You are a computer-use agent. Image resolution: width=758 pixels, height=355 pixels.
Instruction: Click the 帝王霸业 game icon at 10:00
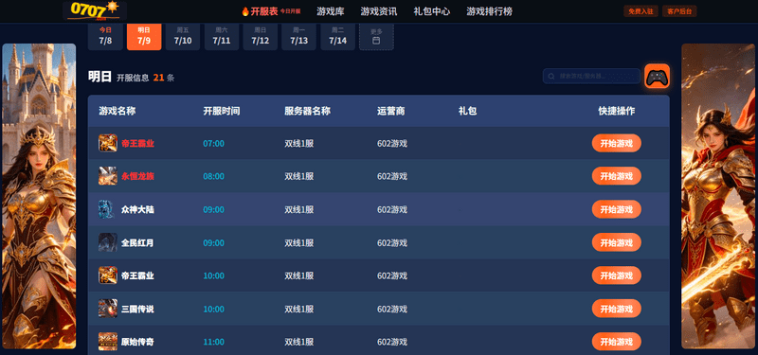pos(108,275)
